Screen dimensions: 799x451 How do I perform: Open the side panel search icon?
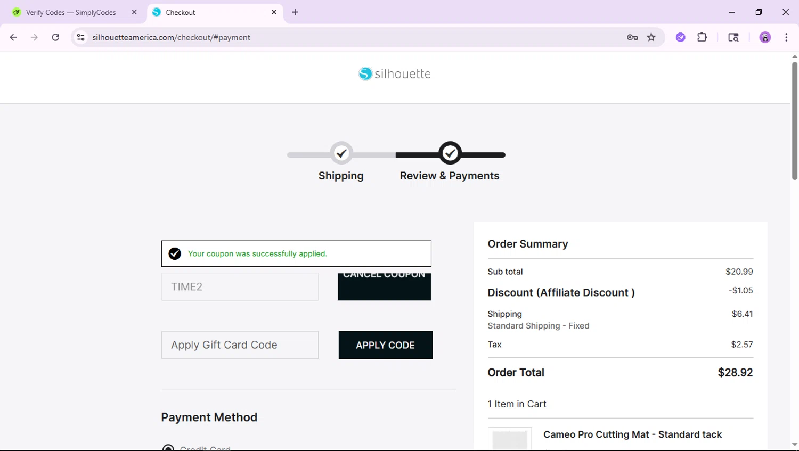click(733, 37)
